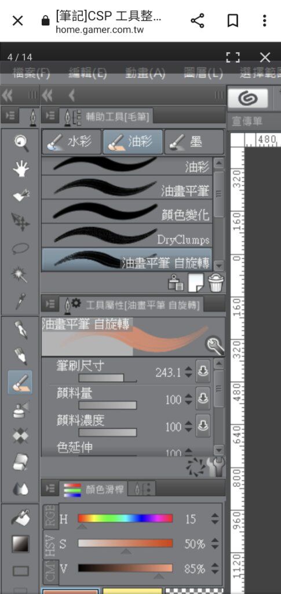Select the Blend tool

(21, 488)
